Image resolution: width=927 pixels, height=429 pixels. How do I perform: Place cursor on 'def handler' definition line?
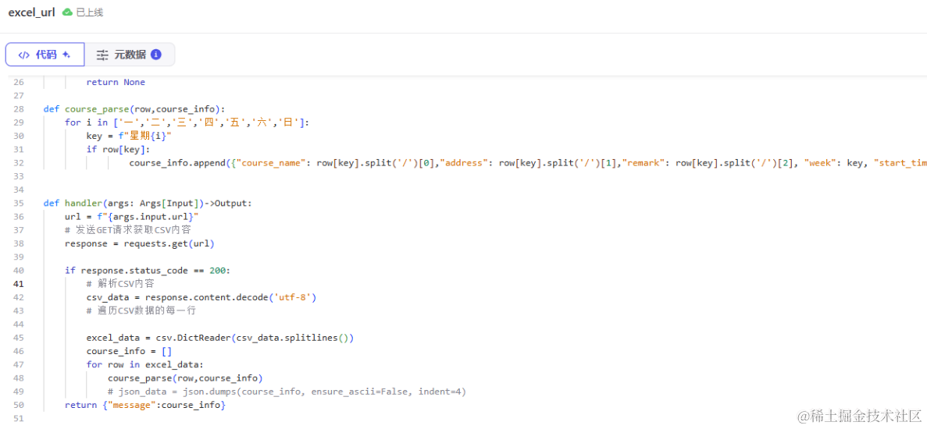coord(148,203)
